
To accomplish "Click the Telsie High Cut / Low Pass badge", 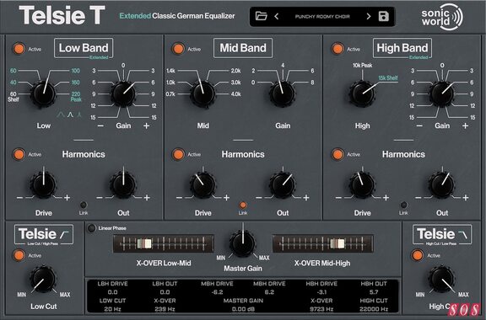I will [x=442, y=235].
